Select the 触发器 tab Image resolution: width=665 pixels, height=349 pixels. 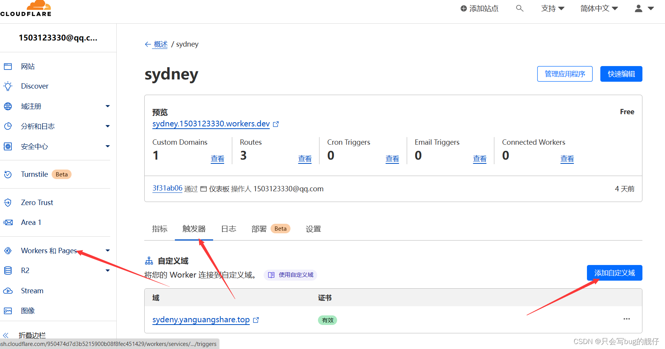click(194, 229)
